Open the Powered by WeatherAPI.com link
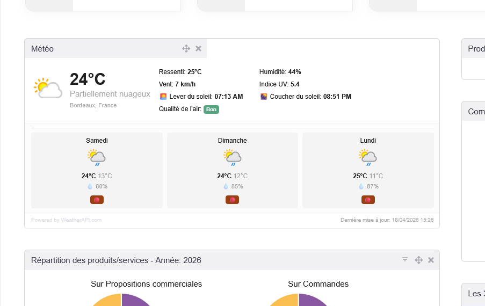 (x=66, y=220)
